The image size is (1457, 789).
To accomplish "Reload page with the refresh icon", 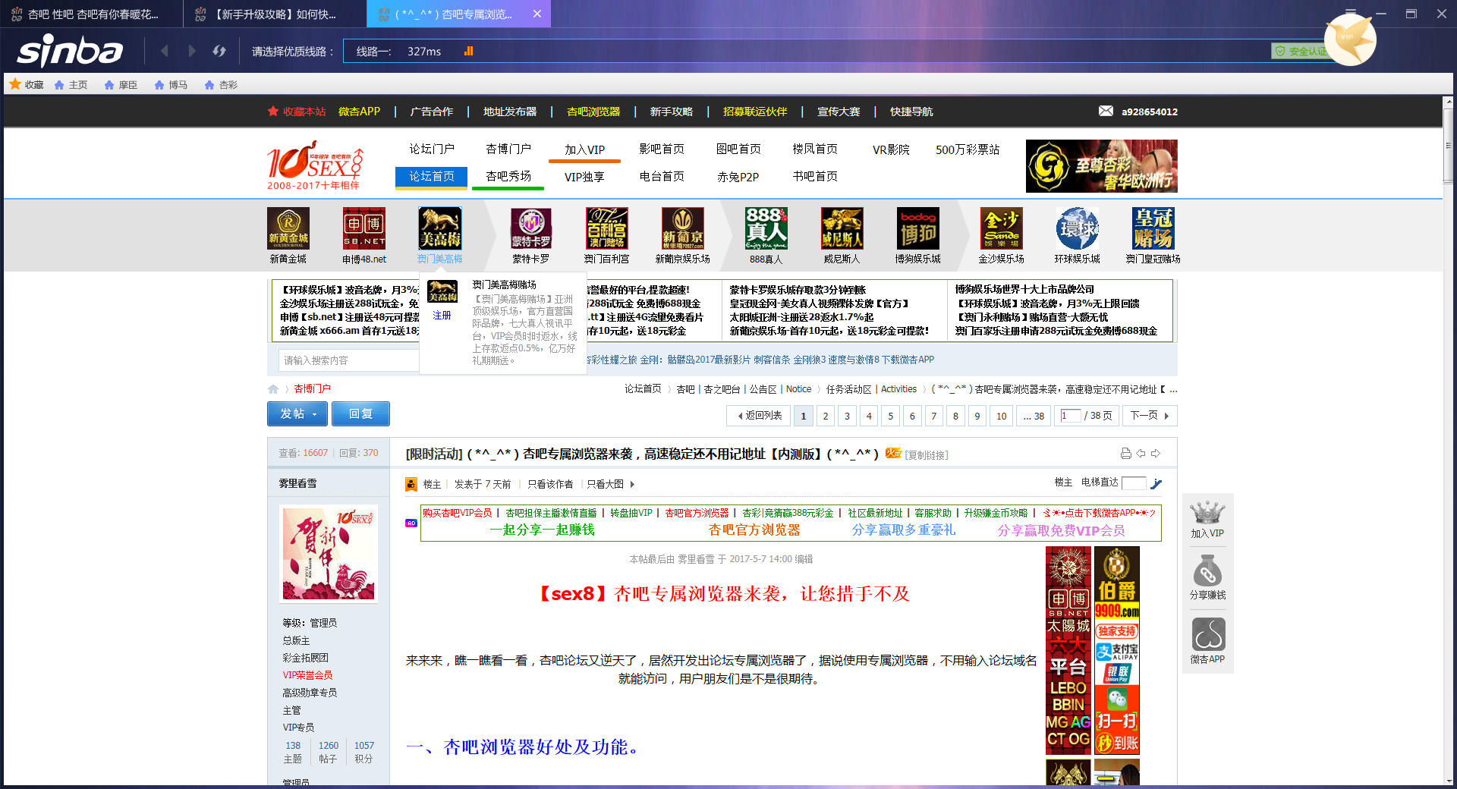I will (219, 51).
